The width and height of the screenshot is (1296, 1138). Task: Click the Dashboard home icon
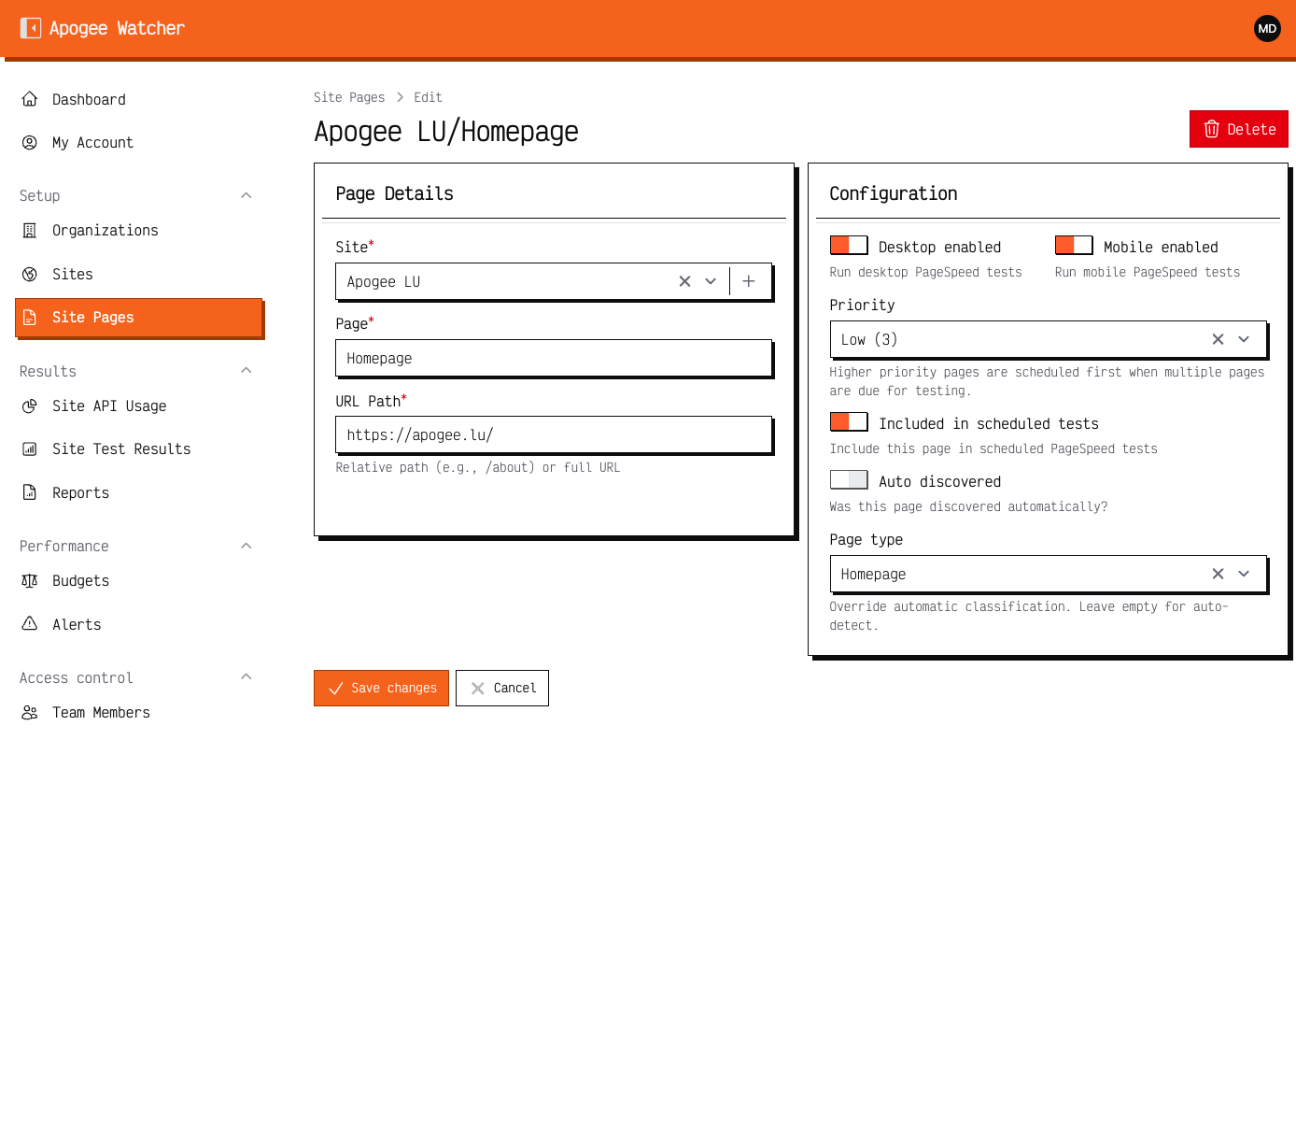[30, 99]
